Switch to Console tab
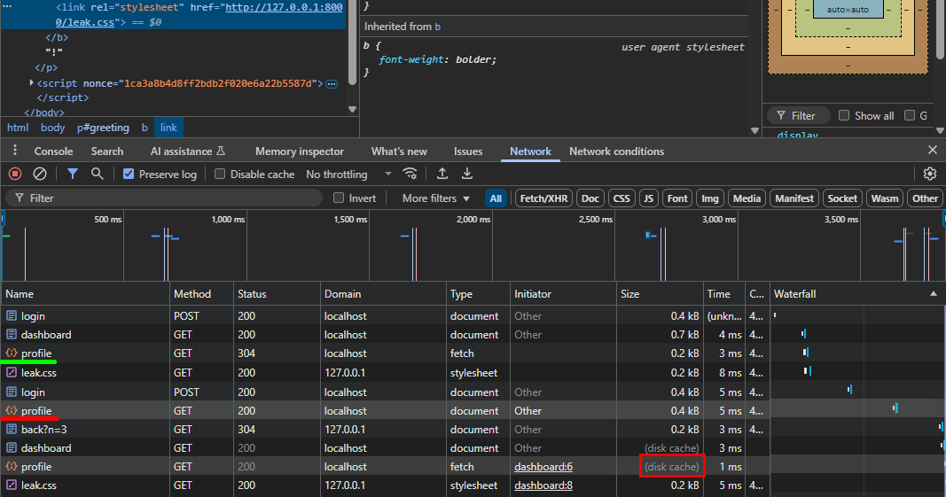 point(54,151)
